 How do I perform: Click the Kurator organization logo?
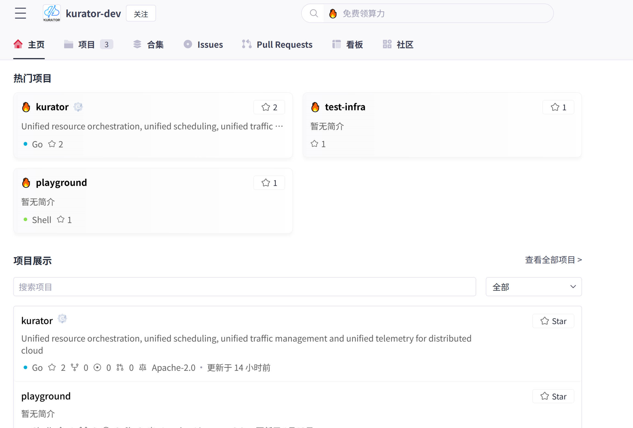pyautogui.click(x=52, y=13)
